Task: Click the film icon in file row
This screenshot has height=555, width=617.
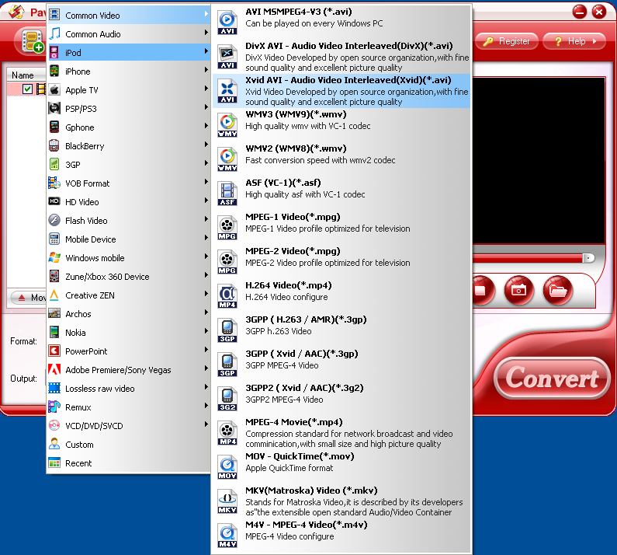Action: point(41,89)
